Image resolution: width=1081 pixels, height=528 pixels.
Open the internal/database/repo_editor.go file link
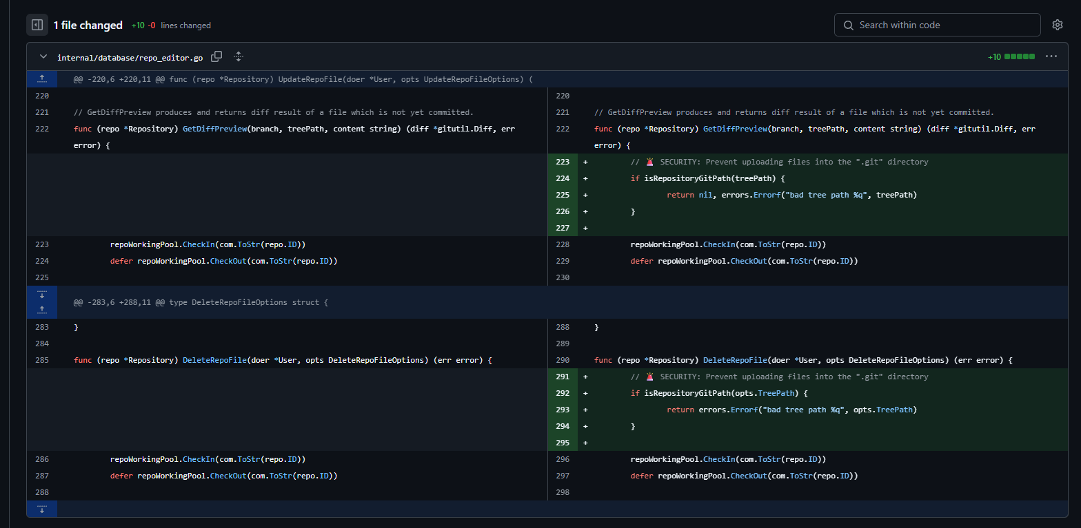pyautogui.click(x=130, y=58)
